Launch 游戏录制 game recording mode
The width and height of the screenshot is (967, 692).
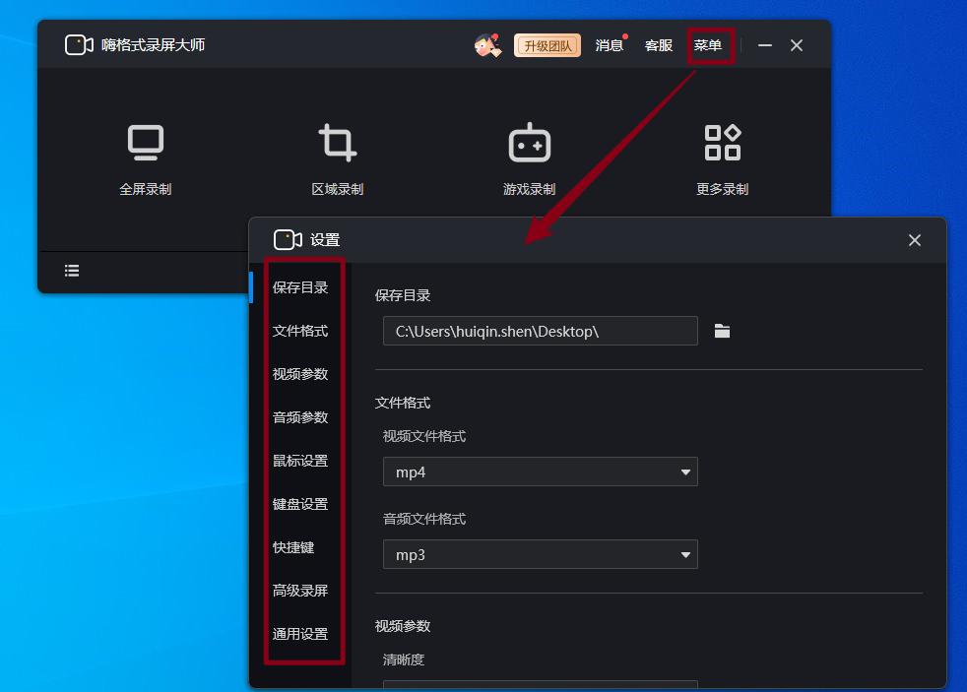pos(529,142)
